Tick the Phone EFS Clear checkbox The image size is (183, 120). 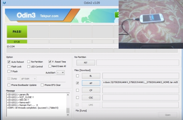42,85
